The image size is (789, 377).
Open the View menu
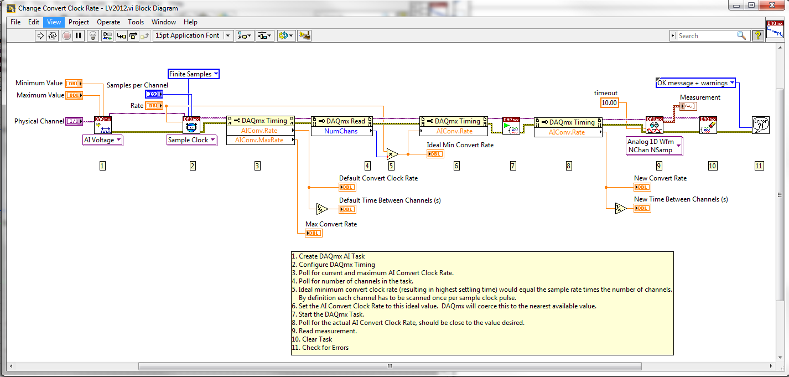click(54, 22)
